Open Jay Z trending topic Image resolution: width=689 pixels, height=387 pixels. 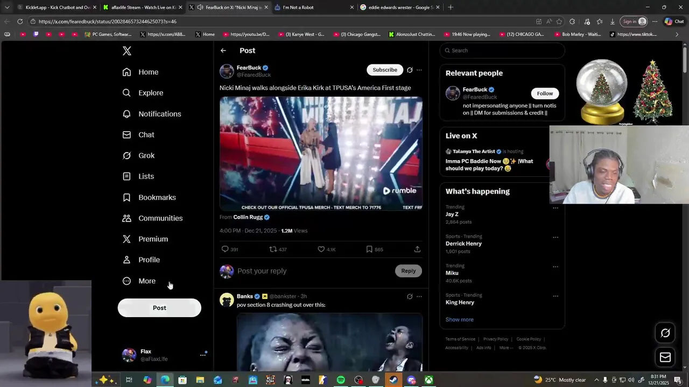click(x=452, y=214)
